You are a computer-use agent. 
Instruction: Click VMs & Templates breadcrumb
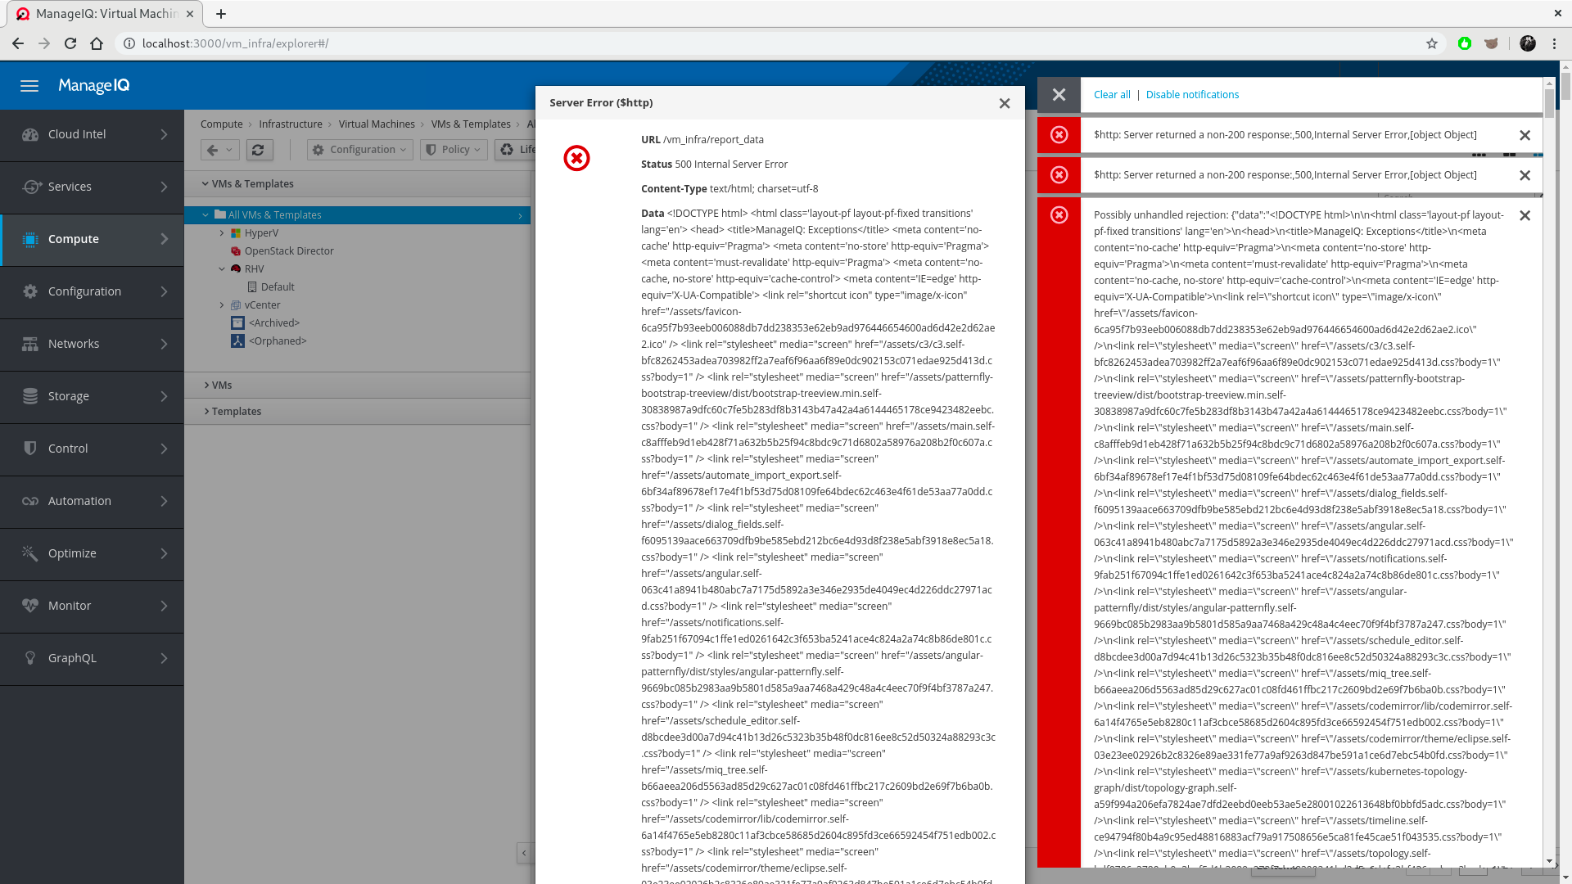point(471,124)
